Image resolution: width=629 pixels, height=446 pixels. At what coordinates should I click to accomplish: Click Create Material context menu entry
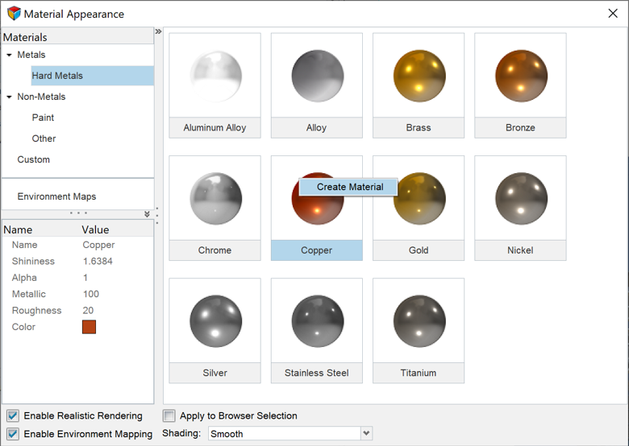[x=348, y=187]
